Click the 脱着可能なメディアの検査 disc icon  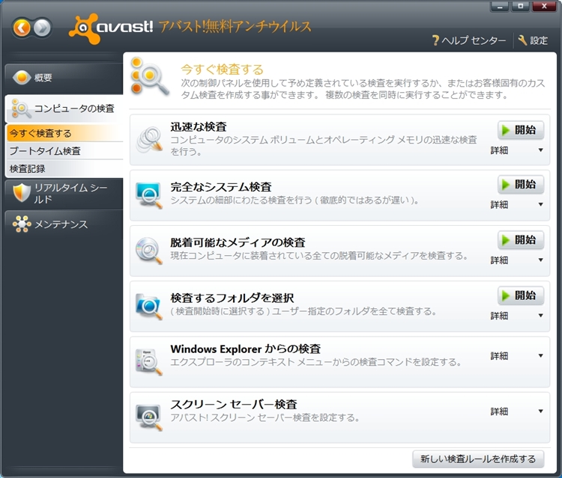tap(149, 251)
